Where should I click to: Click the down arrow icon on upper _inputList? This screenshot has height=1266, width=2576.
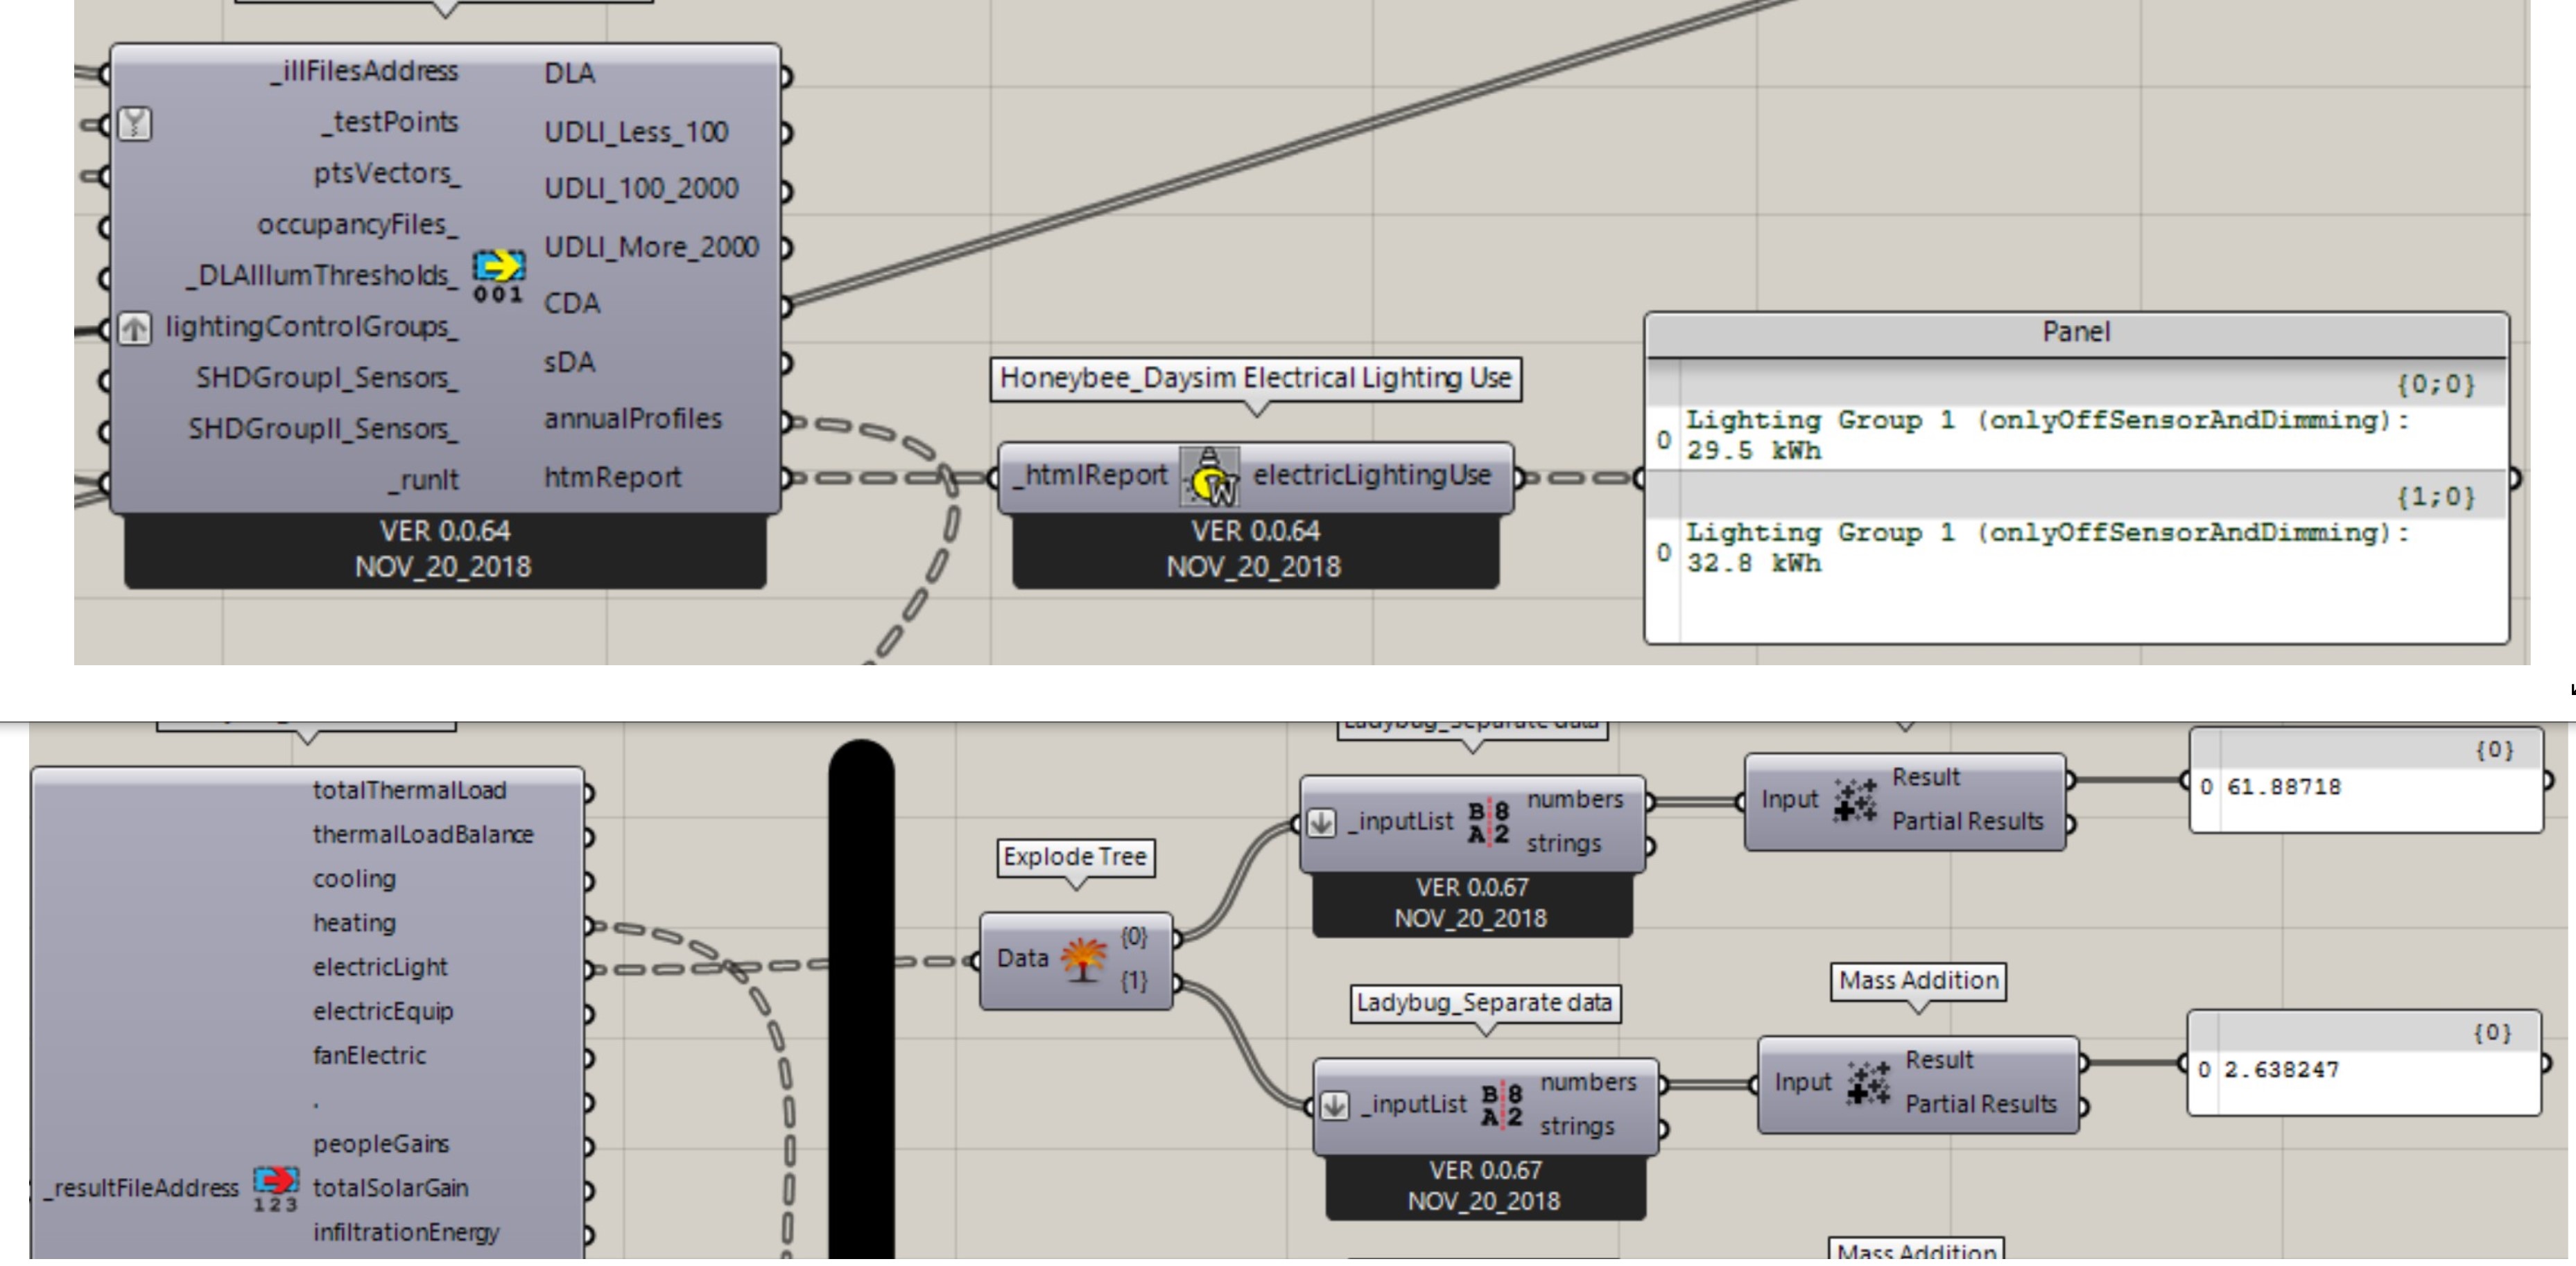(1322, 823)
